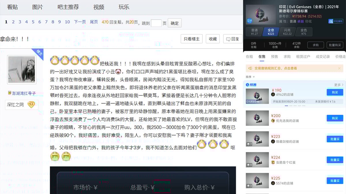Click the speaker icon in the notice banner
346x194 pixels.
(250, 68)
